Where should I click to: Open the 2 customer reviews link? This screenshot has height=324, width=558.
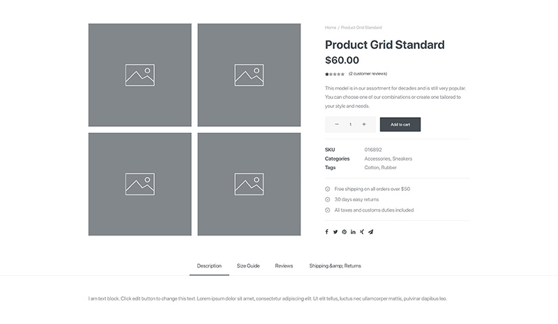(368, 74)
